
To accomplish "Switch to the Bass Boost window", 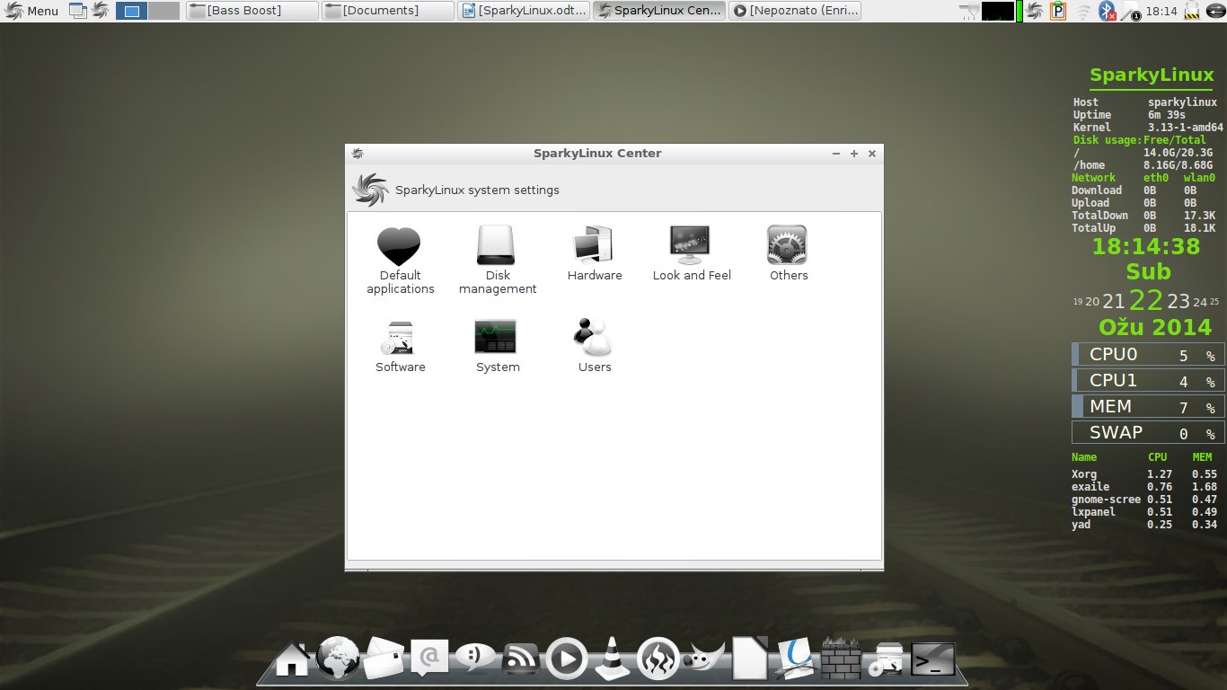I will (x=252, y=11).
